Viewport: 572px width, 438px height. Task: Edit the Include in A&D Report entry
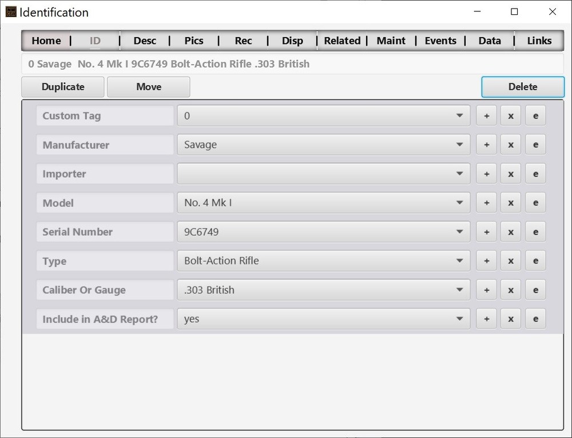[535, 318]
